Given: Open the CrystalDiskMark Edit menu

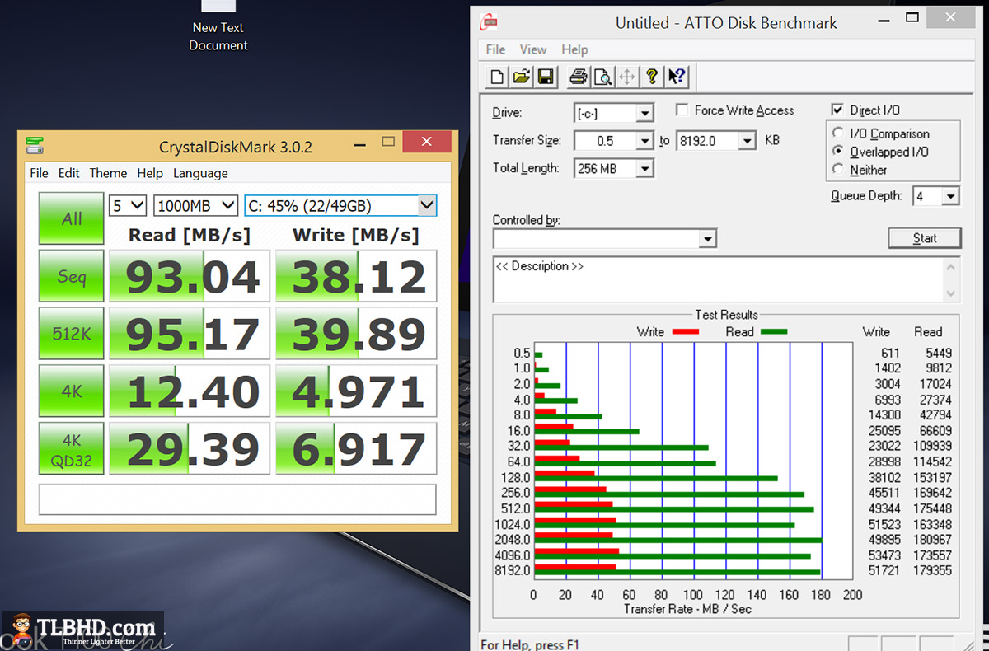Looking at the screenshot, I should pos(69,173).
